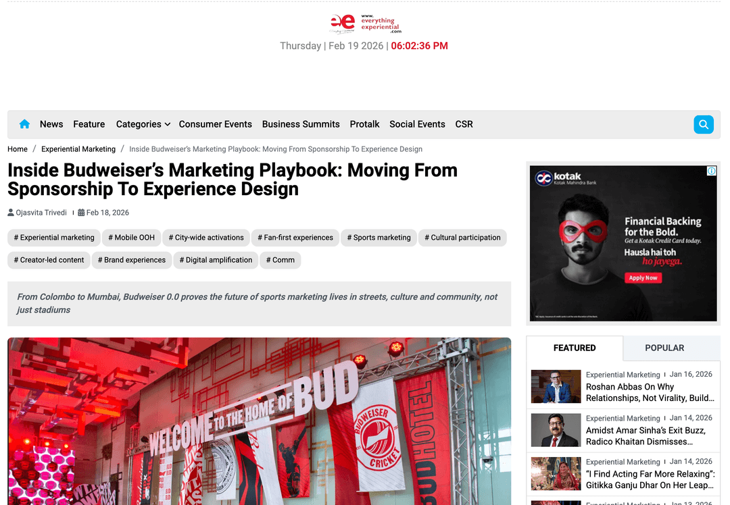Open the News menu item

pos(51,124)
